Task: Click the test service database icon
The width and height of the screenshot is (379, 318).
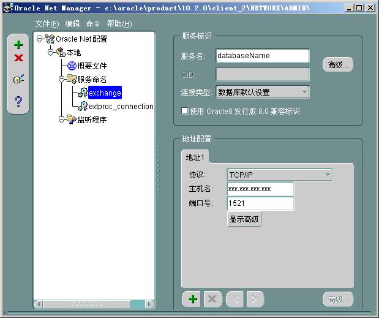Action: [x=18, y=79]
